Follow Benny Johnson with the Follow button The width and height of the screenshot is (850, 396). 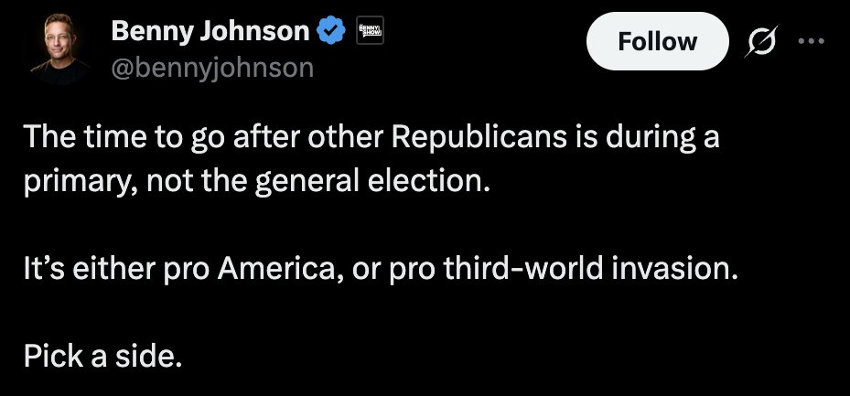point(658,41)
